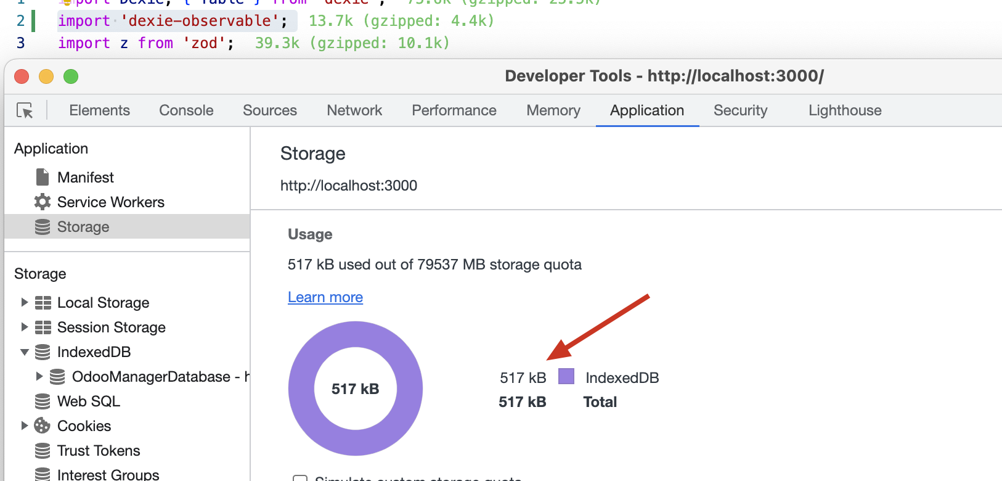Screen dimensions: 1002x481
Task: Select the Service Workers gear icon
Action: click(43, 202)
